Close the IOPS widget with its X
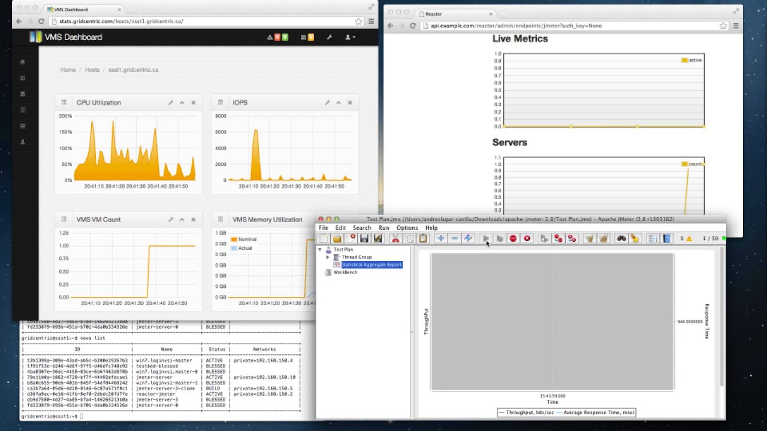The image size is (767, 431). (x=350, y=103)
